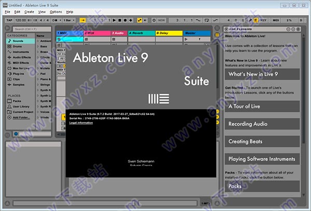Toggle the Key Map Mode KEY button
The height and width of the screenshot is (211, 311).
263,20
